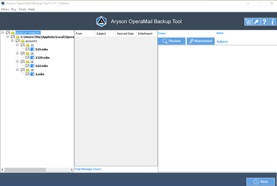The height and width of the screenshot is (186, 277).
Task: Click the Preview button
Action: point(171,41)
